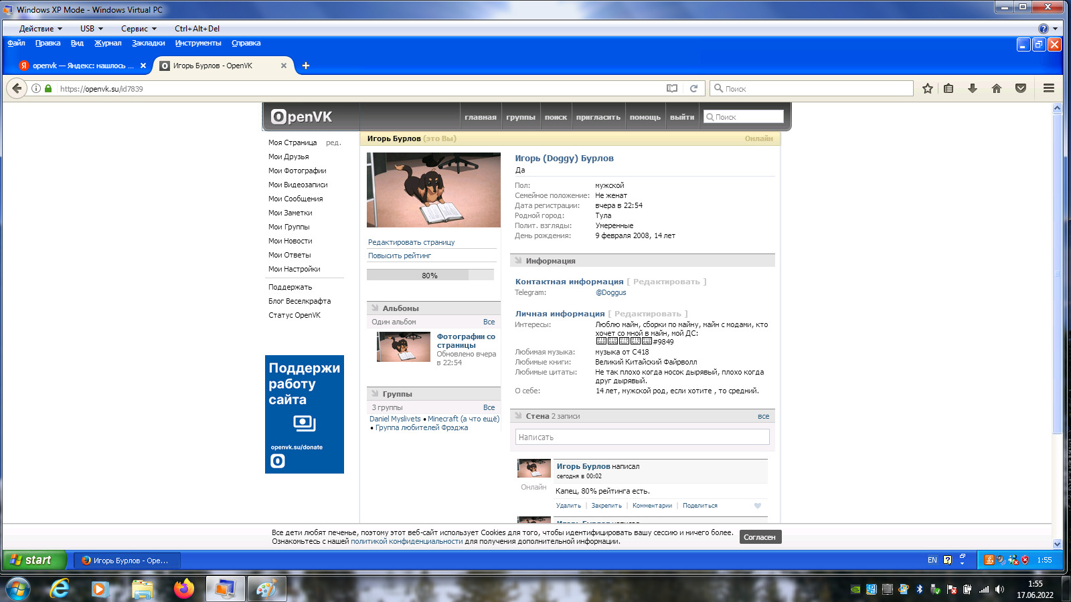
Task: Open the volume control in the system tray
Action: [x=999, y=589]
